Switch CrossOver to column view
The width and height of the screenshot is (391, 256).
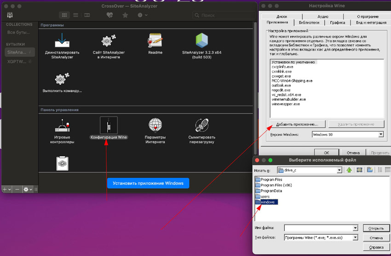pos(87,15)
